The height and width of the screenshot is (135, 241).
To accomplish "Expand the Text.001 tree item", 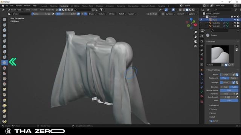I will click(x=207, y=23).
